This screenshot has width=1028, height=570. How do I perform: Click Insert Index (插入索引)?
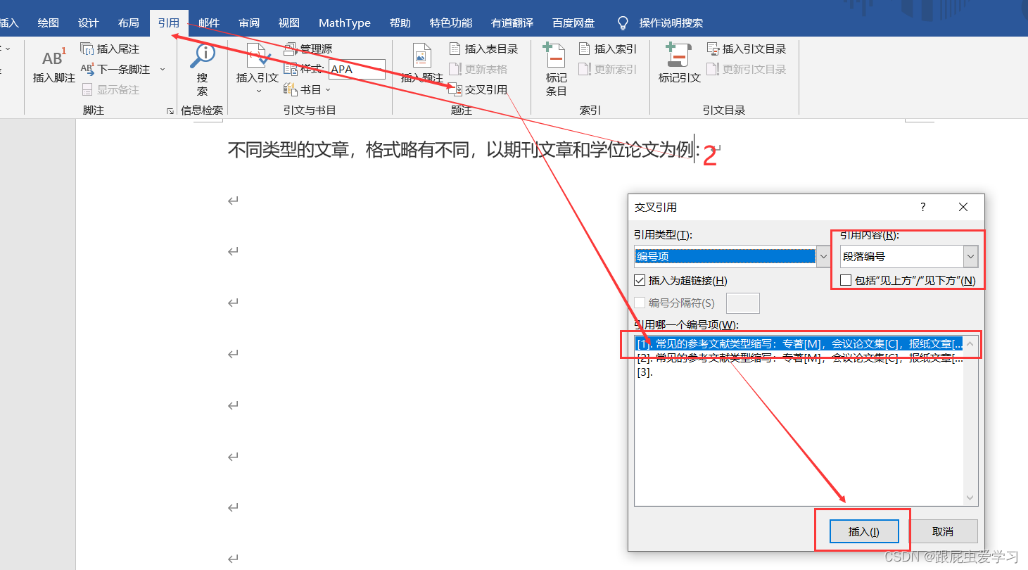(x=607, y=49)
